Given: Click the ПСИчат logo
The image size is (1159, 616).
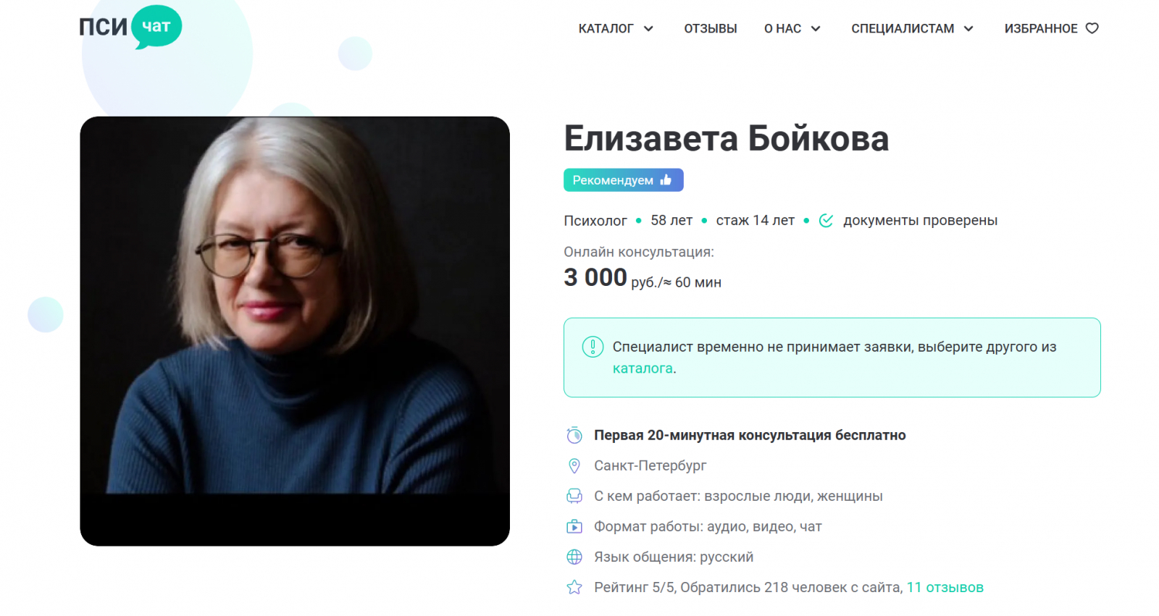Looking at the screenshot, I should coord(130,27).
